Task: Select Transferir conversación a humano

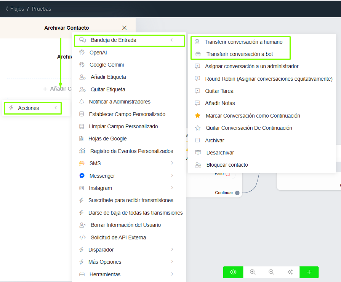Action: [x=243, y=42]
